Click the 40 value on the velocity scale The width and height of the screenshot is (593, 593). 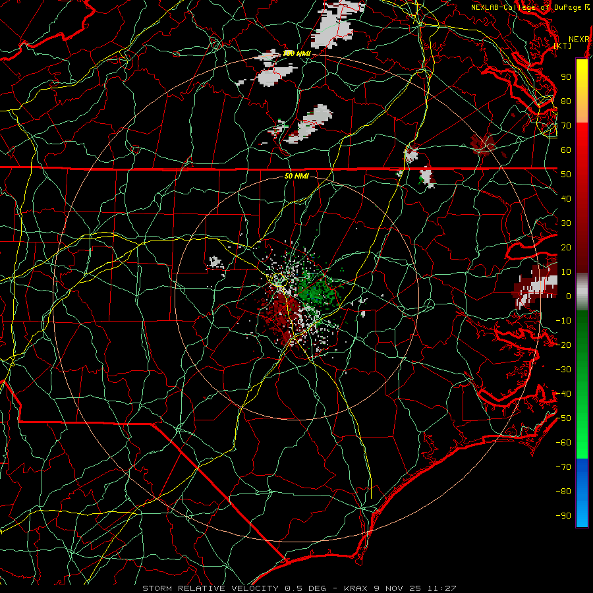566,199
